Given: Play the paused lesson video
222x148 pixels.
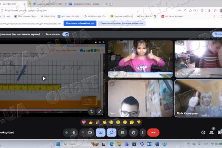Looking at the screenshot, I should (44, 79).
